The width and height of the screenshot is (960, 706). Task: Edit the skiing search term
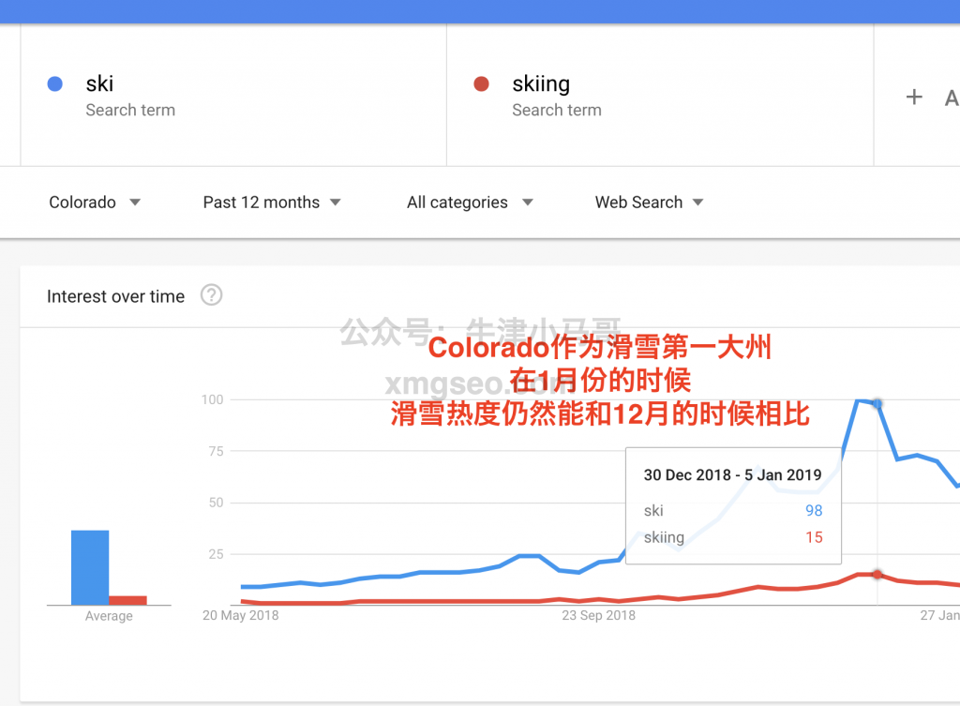coord(541,83)
